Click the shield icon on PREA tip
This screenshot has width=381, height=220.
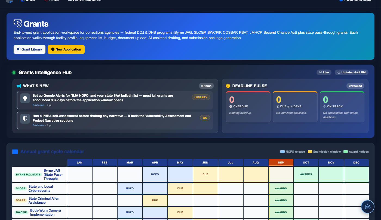pos(25,119)
